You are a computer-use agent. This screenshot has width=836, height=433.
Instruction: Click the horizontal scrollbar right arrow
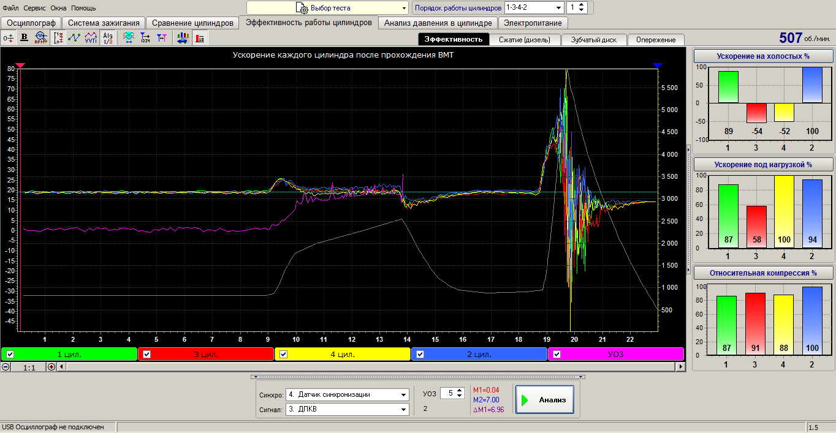[680, 367]
